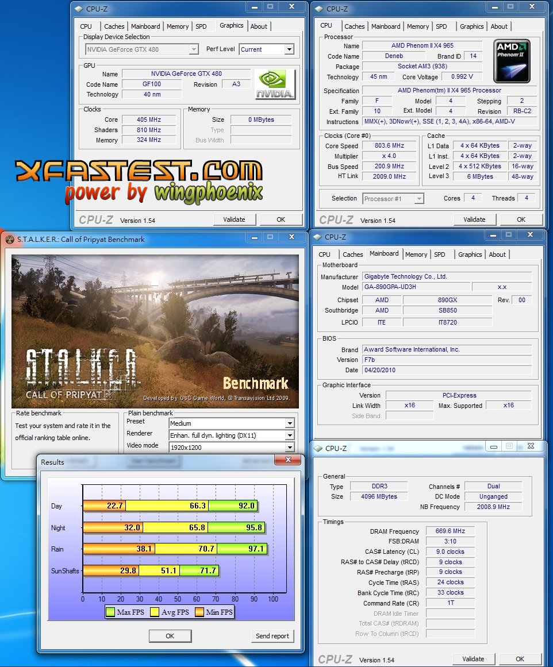Open the Renderer dropdown with DX11 lighting
Image resolution: width=553 pixels, height=667 pixels.
click(289, 435)
